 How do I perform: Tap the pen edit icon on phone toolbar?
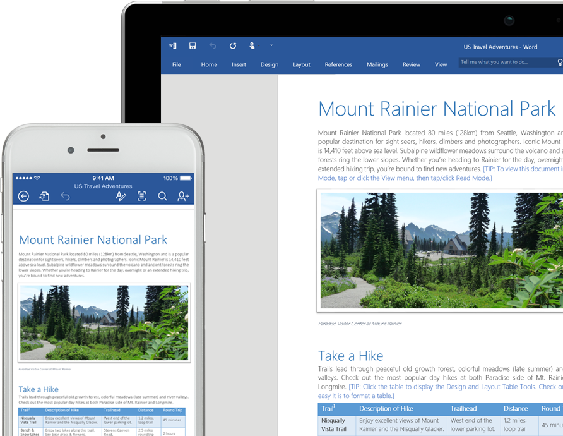(x=121, y=197)
